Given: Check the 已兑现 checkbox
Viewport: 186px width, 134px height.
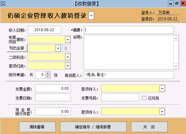Looking at the screenshot, I should point(144,98).
